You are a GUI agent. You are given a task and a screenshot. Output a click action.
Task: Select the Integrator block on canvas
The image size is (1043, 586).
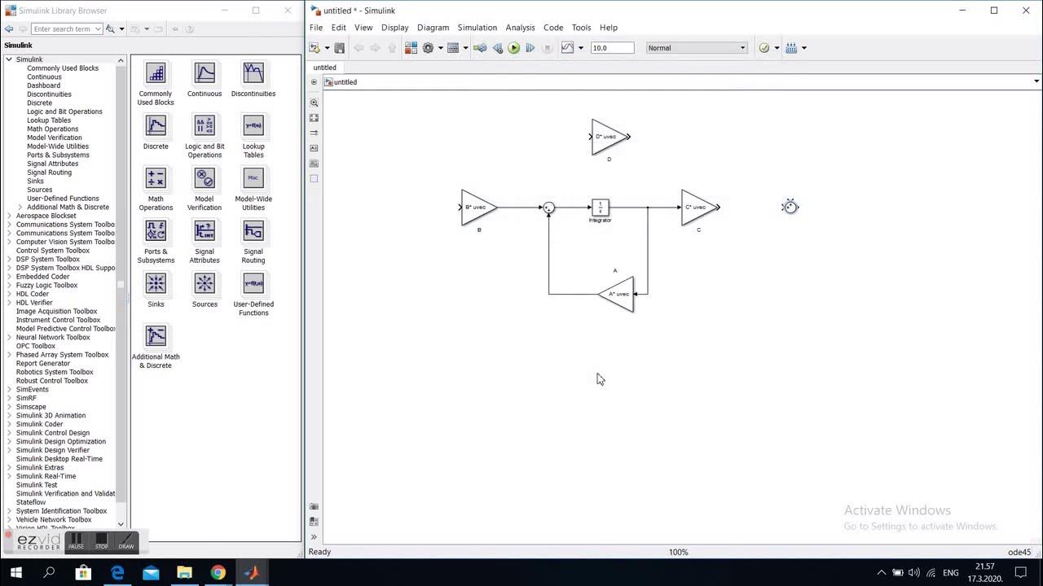(x=600, y=208)
